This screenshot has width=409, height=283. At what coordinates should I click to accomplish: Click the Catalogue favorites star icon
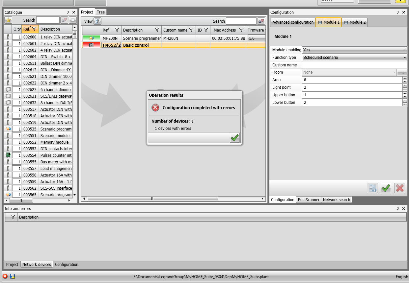8,20
